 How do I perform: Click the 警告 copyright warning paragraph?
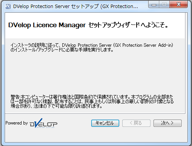pos(92,102)
